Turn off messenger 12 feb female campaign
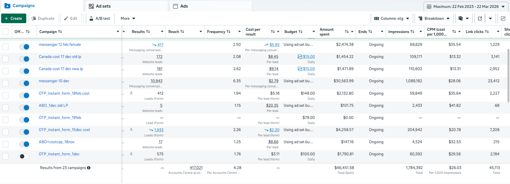The width and height of the screenshot is (510, 184). coord(24,47)
